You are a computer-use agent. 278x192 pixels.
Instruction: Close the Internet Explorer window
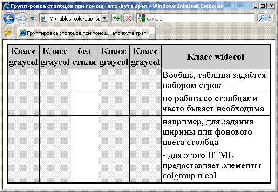(271, 6)
